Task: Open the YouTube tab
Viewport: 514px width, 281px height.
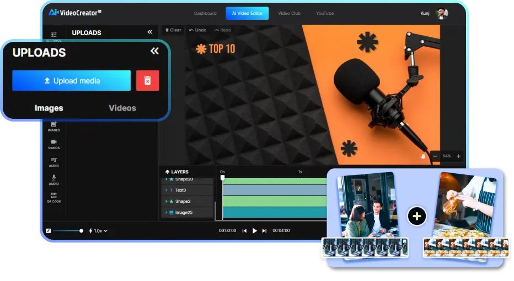Action: tap(324, 13)
